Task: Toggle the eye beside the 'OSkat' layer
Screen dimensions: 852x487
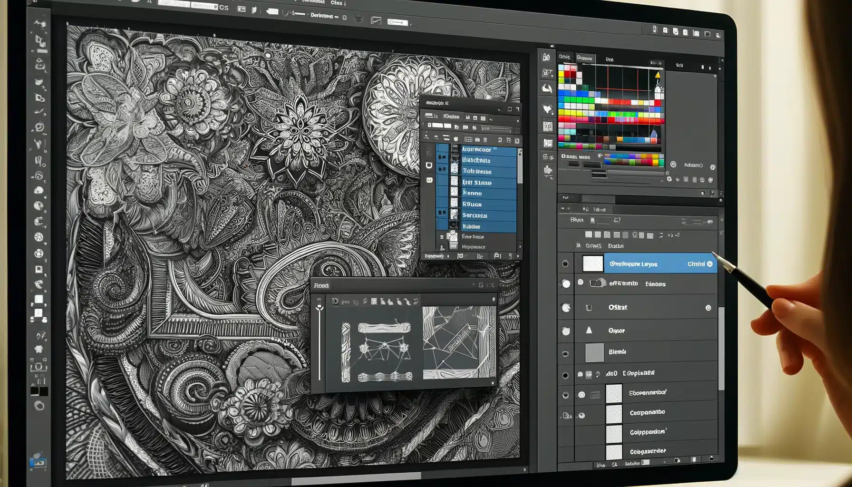Action: click(x=566, y=308)
